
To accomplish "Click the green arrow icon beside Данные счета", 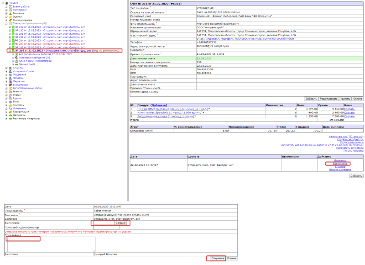I will pos(16,64).
